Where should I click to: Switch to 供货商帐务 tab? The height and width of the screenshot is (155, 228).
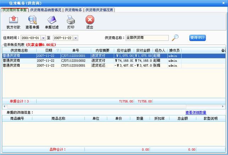[x=73, y=10]
